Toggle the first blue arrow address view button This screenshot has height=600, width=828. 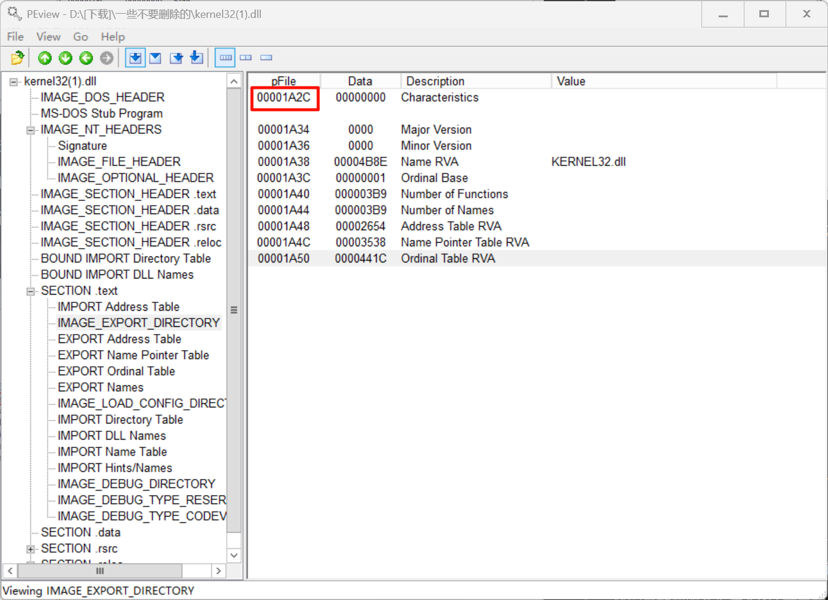point(136,58)
